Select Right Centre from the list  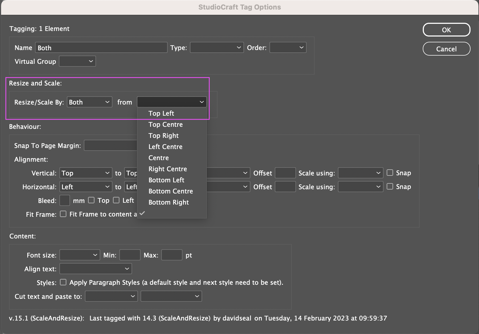pos(172,169)
